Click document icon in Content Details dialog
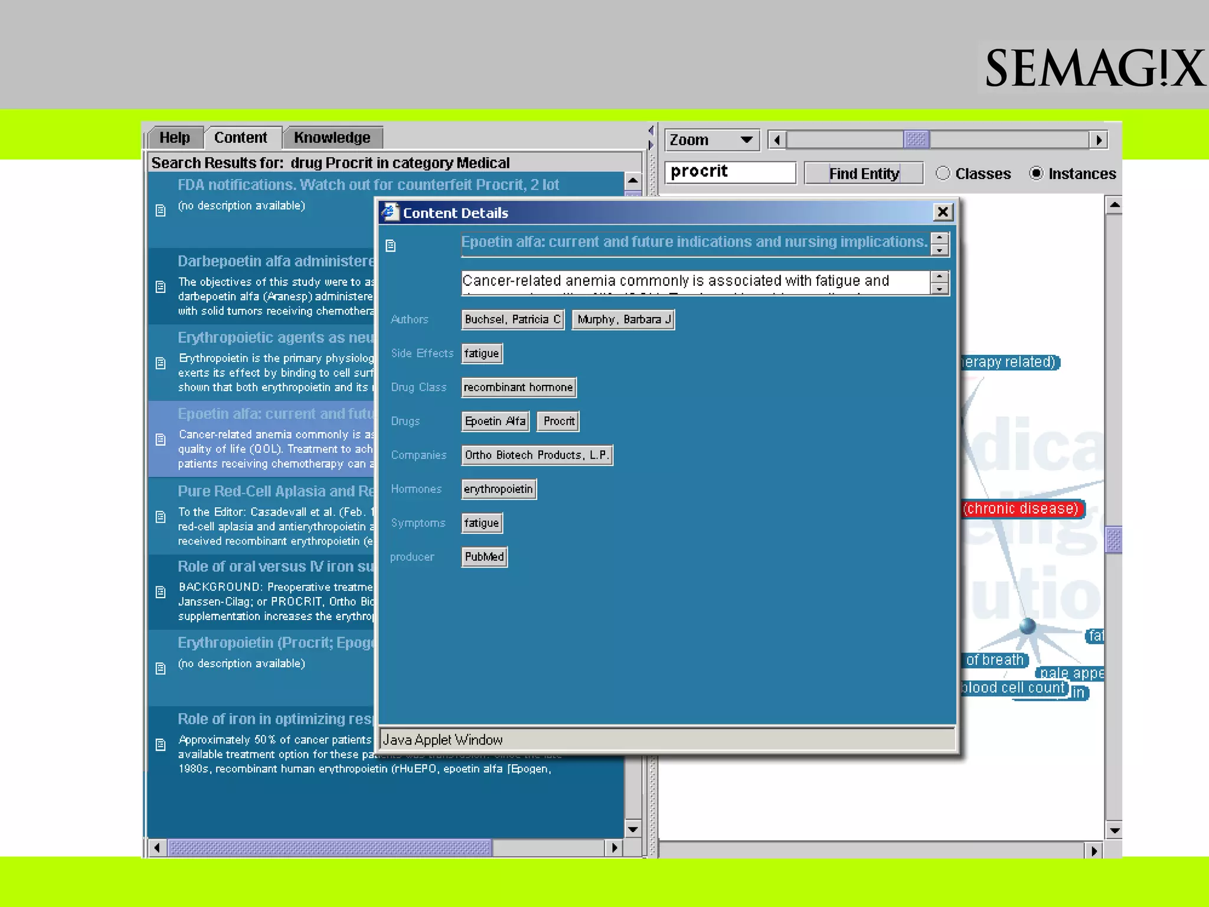Image resolution: width=1209 pixels, height=907 pixels. pyautogui.click(x=391, y=246)
